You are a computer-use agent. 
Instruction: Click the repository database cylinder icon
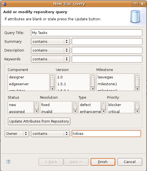pos(135,16)
